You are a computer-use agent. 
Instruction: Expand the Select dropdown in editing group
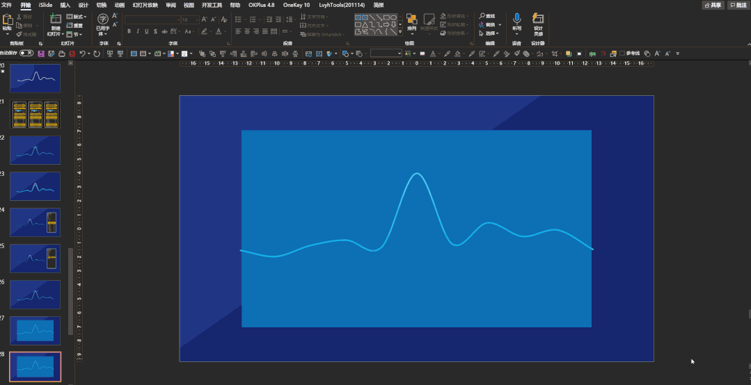click(500, 33)
